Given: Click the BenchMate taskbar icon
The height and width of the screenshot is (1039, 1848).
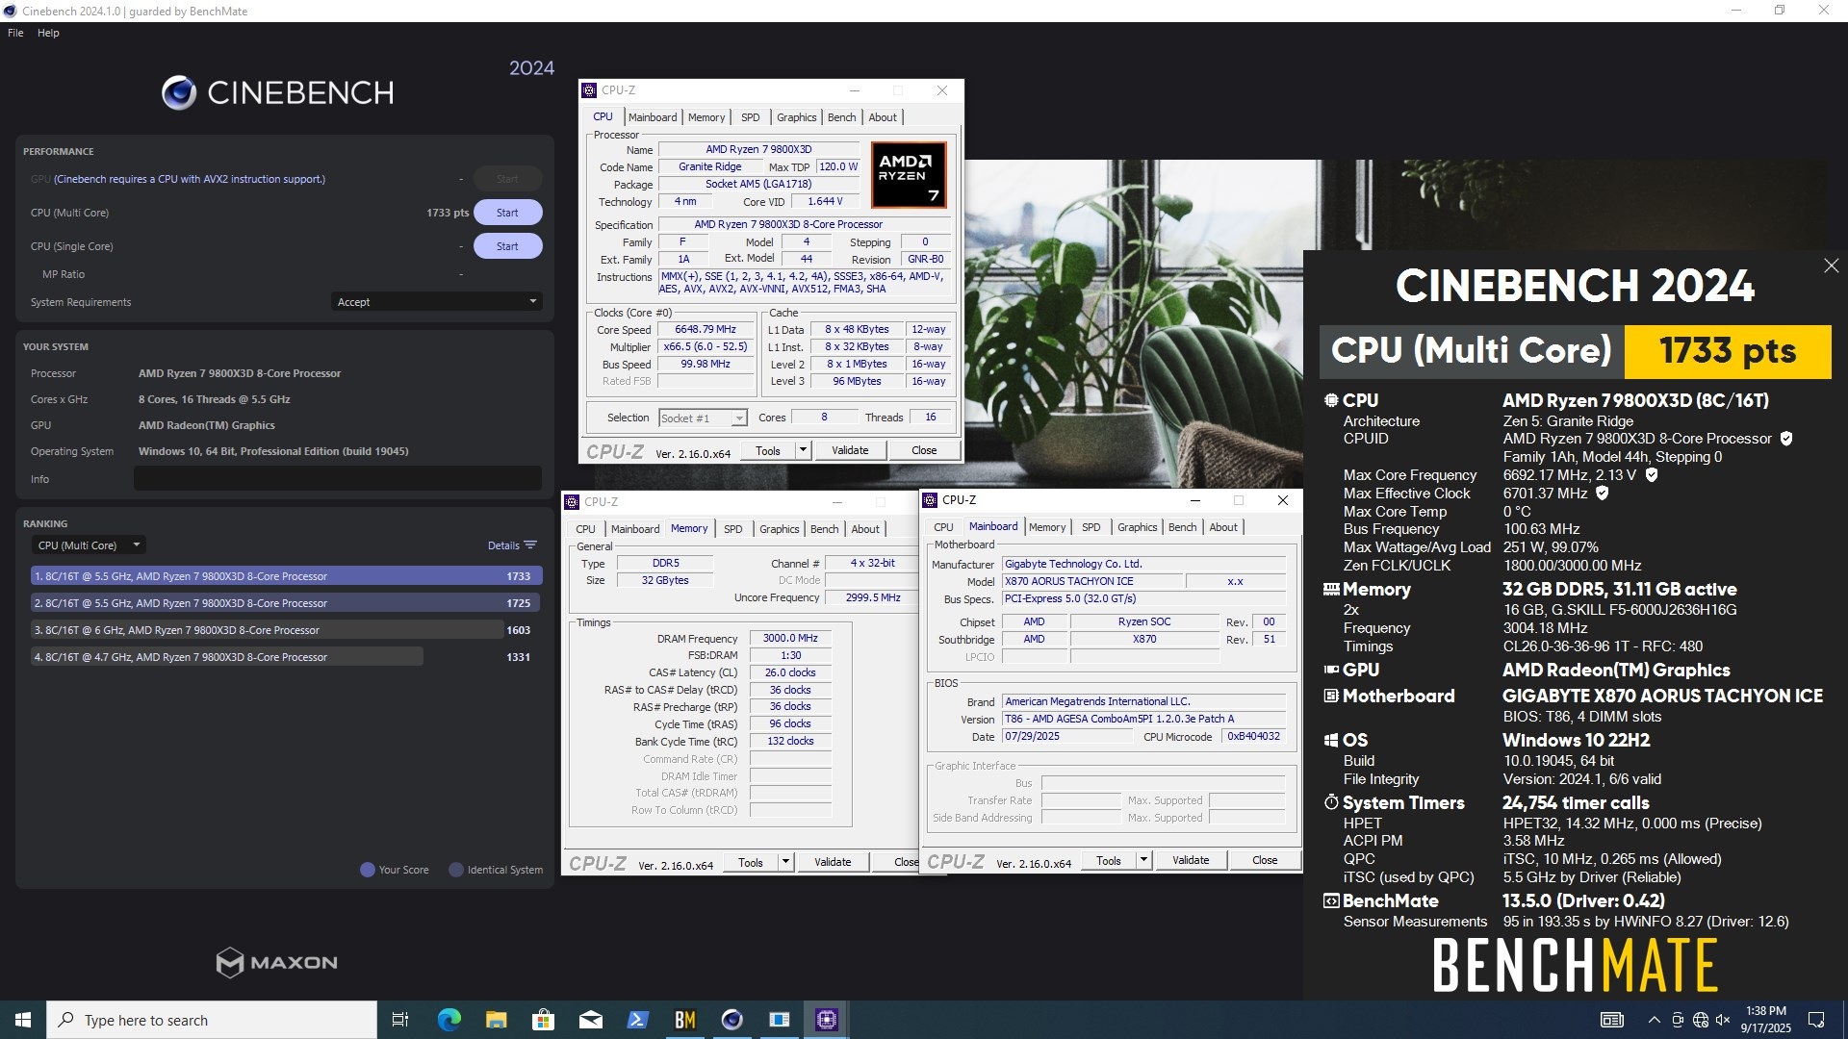Looking at the screenshot, I should tap(684, 1020).
